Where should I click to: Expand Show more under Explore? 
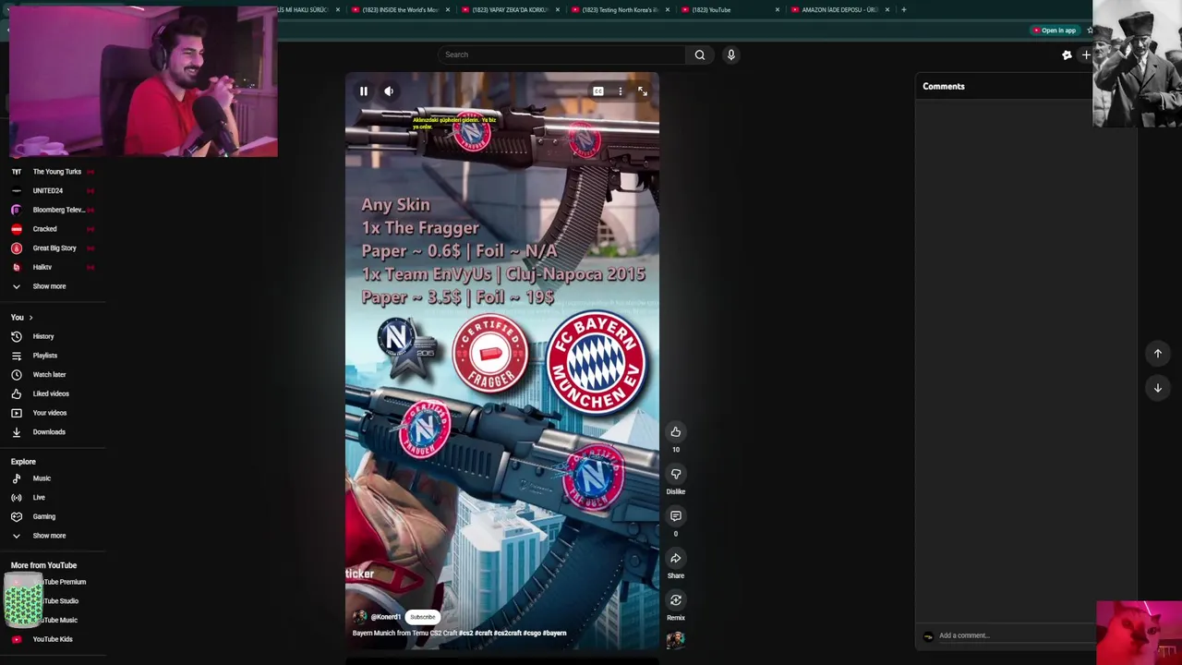point(49,536)
